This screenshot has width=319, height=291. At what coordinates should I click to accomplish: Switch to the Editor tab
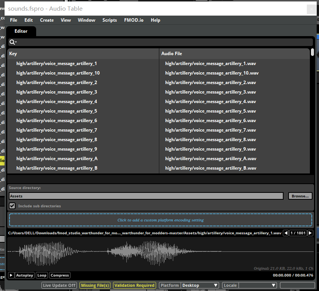point(21,31)
